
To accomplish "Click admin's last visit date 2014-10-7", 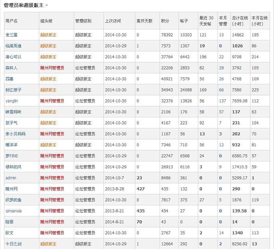I will click(x=114, y=178).
